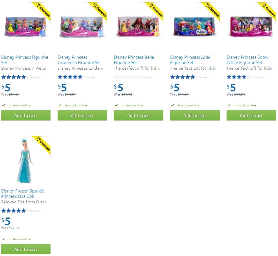278x256 pixels.
Task: Open Disney Princess Snow White Figurine Set link
Action: tap(247, 60)
